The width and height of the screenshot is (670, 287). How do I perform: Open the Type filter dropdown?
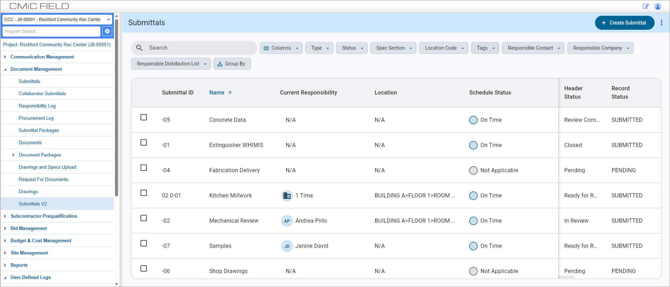click(x=320, y=48)
